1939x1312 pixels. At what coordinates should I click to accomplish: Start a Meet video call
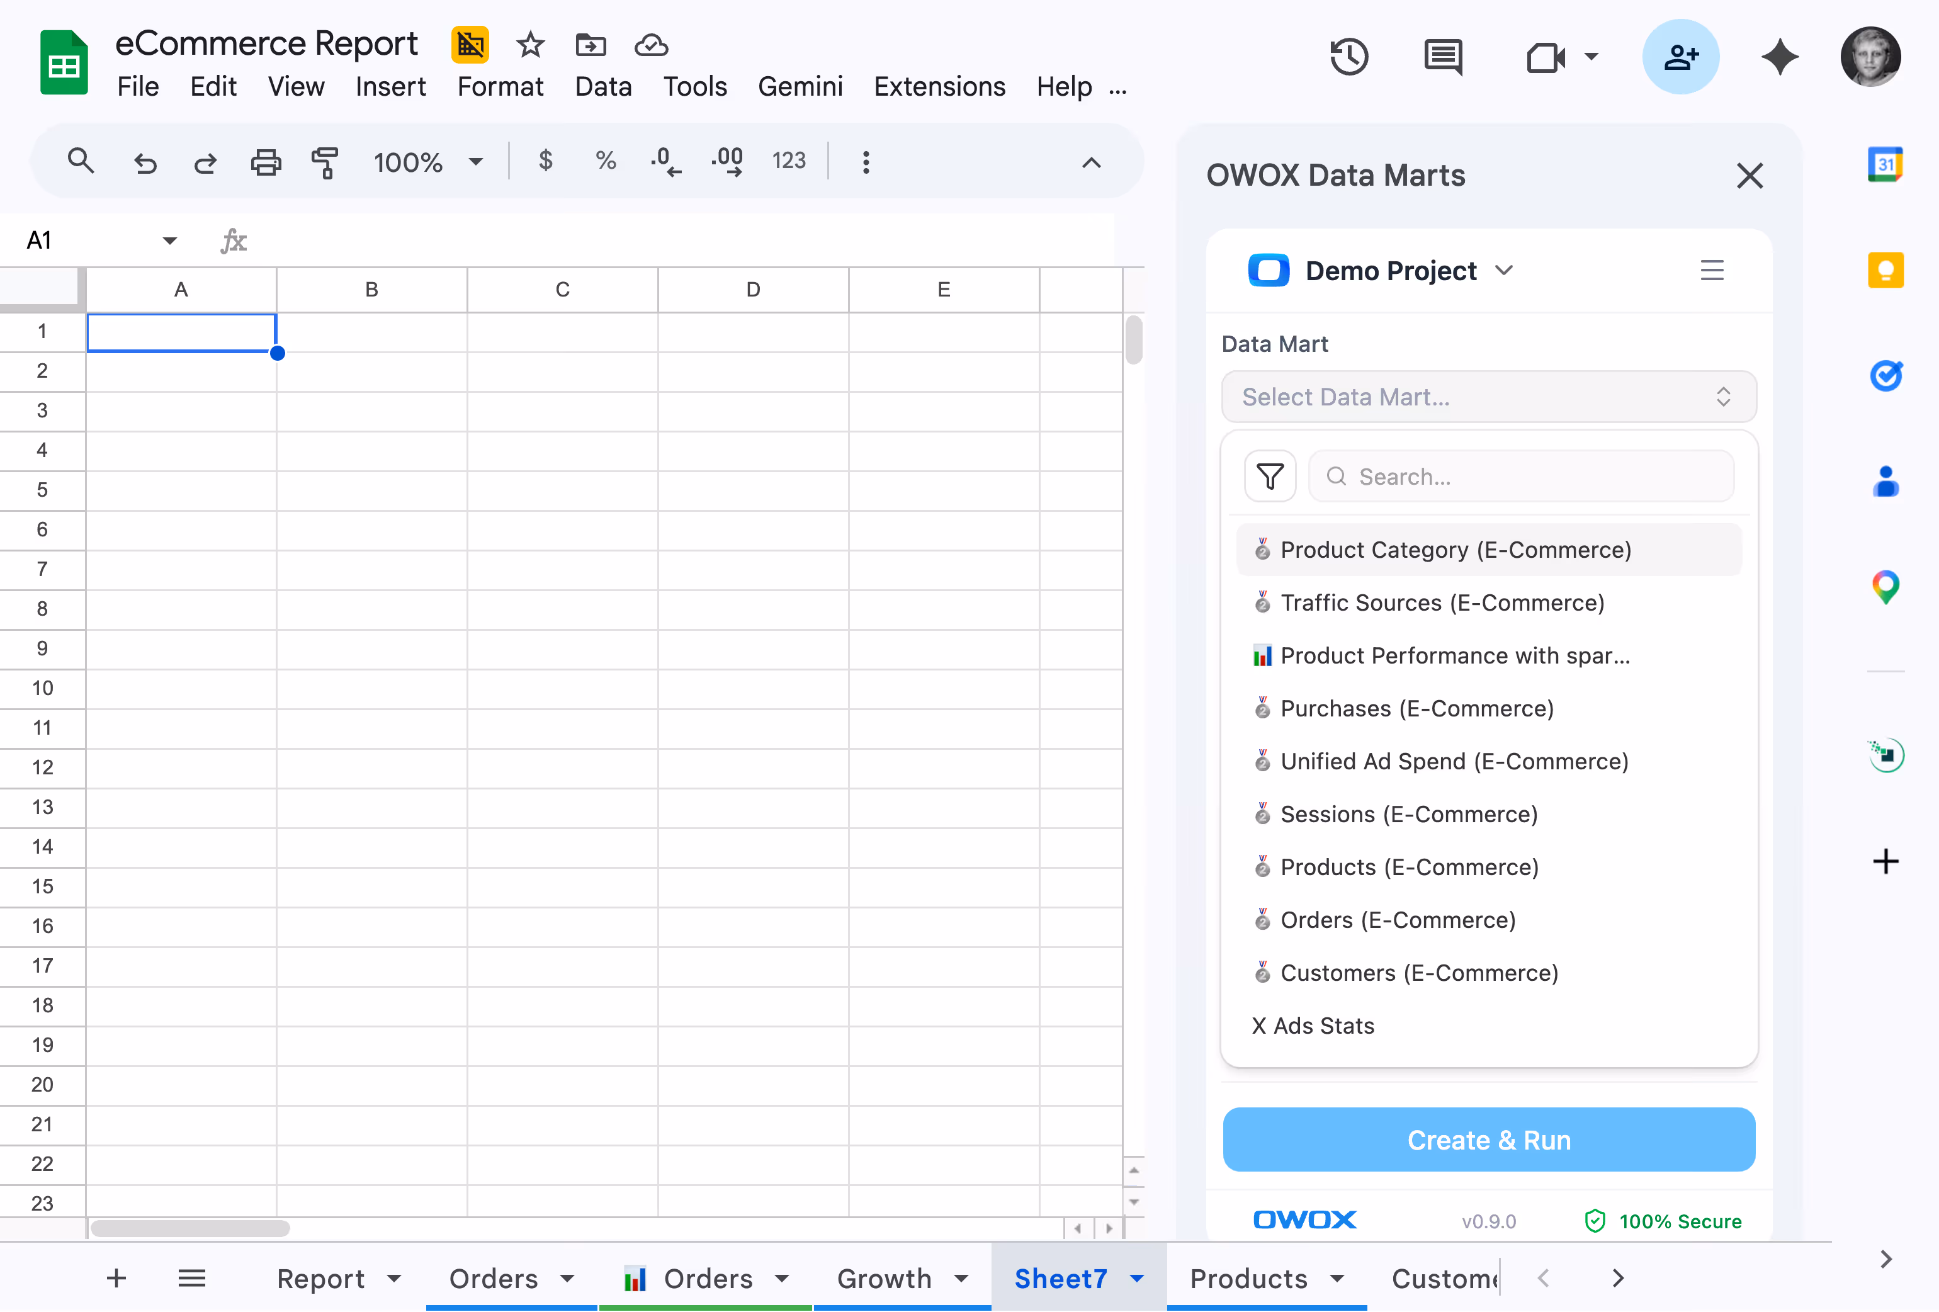(x=1545, y=57)
